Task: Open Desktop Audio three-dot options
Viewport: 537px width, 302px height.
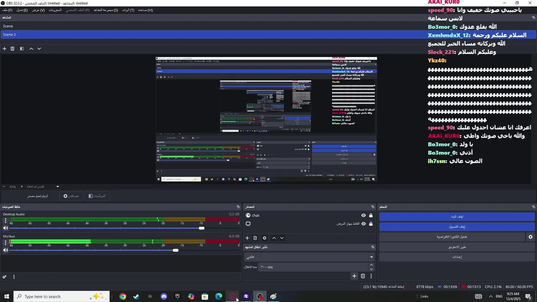Action: (x=5, y=220)
